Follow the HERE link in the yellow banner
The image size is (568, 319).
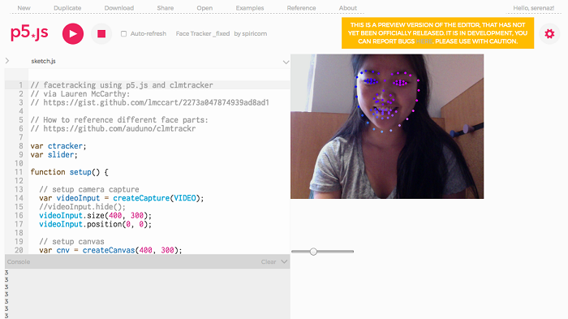coord(424,41)
